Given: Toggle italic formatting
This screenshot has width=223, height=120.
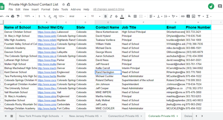Looking at the screenshot, I should [x=111, y=16].
